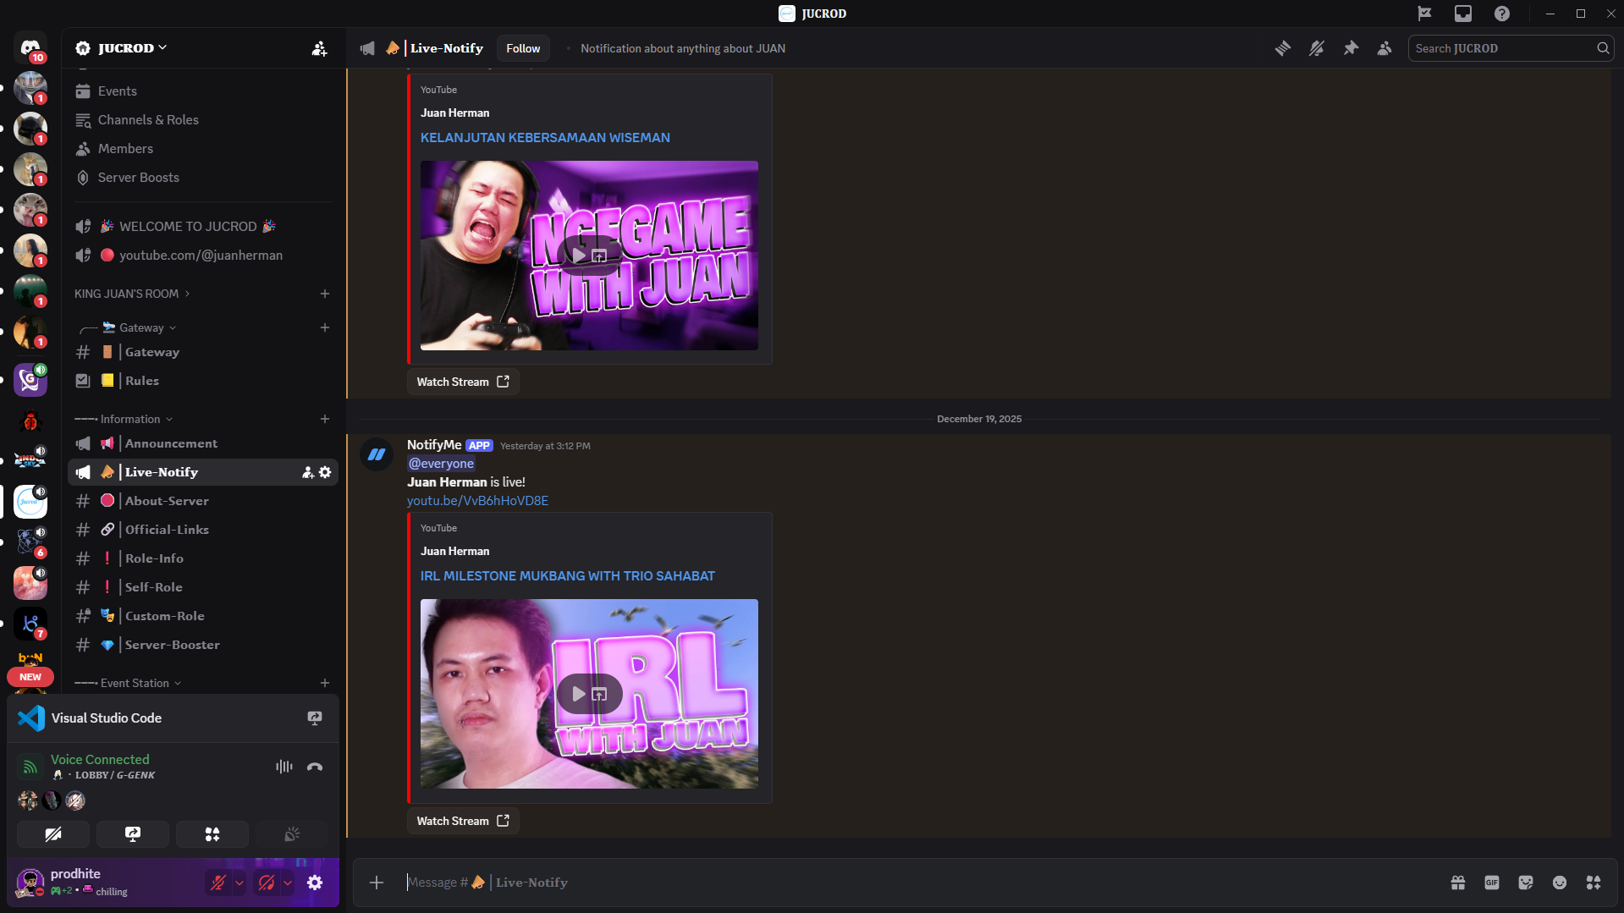1624x913 pixels.
Task: Add channel to Event Station category
Action: pos(325,683)
